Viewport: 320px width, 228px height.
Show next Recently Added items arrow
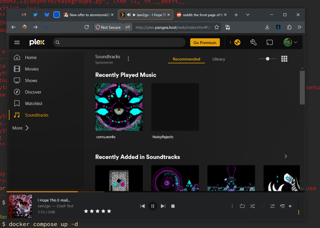(286, 156)
